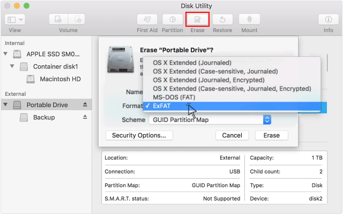This screenshot has width=343, height=214.
Task: Click the First Aid toolbar icon
Action: tap(146, 19)
